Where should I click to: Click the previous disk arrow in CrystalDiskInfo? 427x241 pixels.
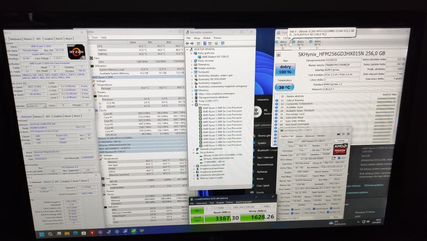(x=278, y=55)
